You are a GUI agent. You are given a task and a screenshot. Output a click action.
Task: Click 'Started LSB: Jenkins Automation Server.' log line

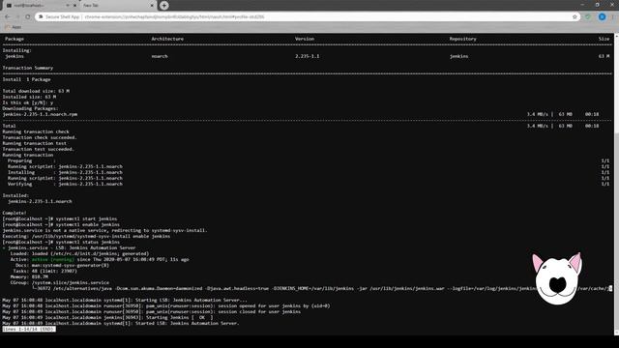(121, 323)
